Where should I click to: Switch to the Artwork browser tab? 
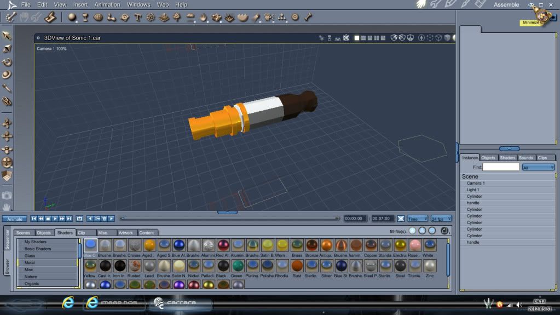coord(126,233)
